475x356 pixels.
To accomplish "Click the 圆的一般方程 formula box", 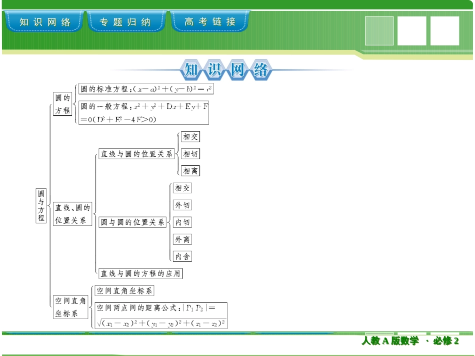I will tap(143, 112).
